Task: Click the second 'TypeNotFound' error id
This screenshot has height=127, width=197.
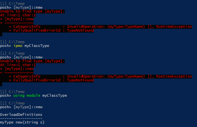Action: pos(80,80)
